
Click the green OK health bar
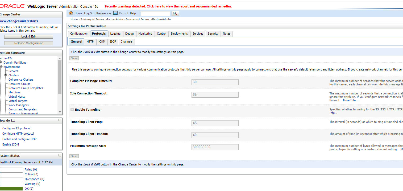pos(11,189)
